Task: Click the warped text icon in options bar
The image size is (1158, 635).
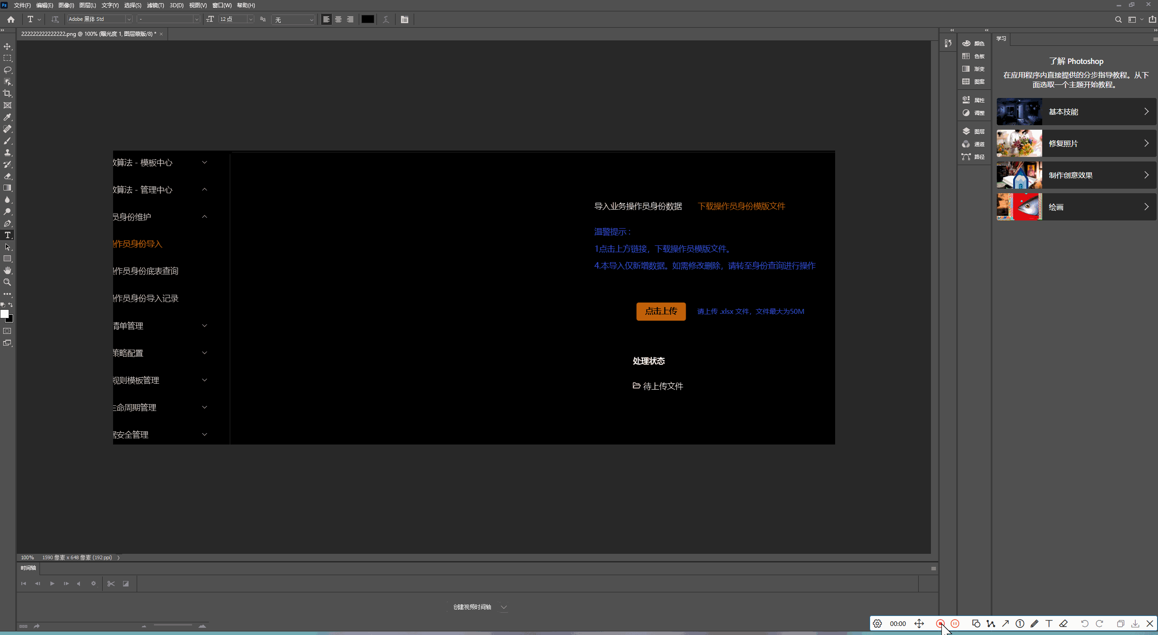Action: (386, 19)
